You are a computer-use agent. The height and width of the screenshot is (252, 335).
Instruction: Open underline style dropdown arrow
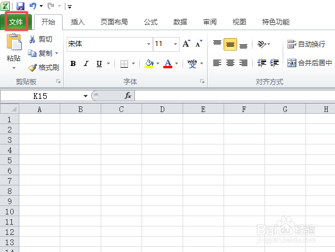pyautogui.click(x=108, y=64)
